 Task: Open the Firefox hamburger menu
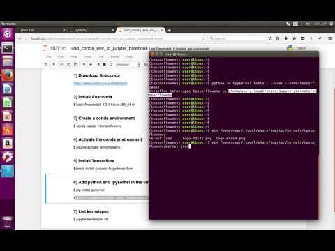(330, 38)
